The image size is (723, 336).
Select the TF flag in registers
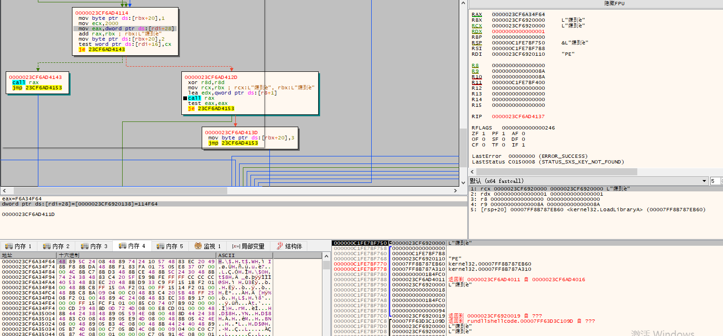point(499,145)
